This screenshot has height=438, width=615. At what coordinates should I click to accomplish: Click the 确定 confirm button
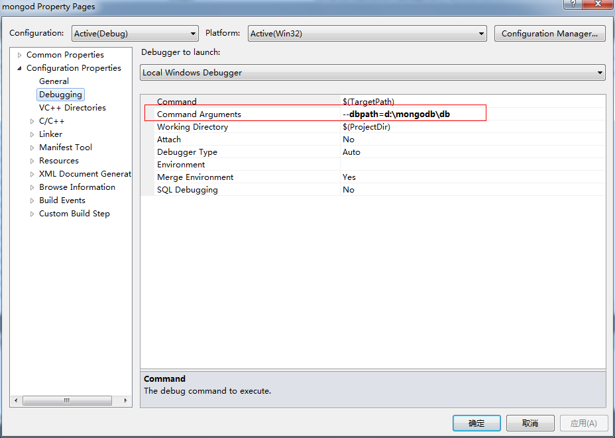[x=476, y=423]
